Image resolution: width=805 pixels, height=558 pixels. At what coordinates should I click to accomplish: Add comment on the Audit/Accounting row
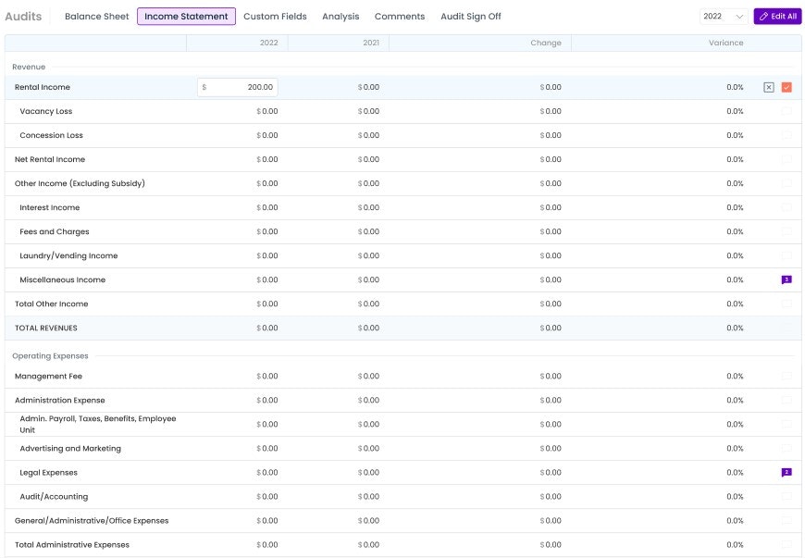(786, 496)
